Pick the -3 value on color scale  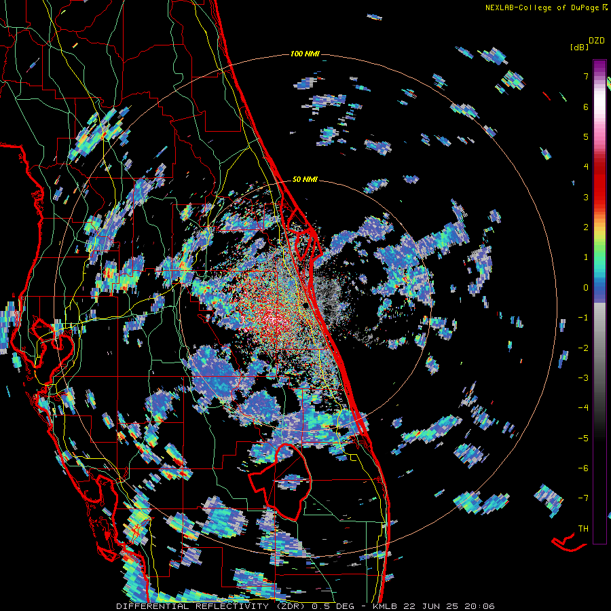(x=583, y=378)
